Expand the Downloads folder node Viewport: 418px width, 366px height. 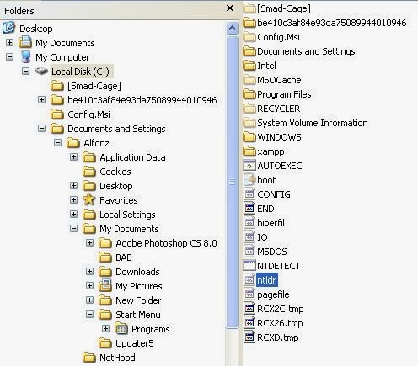[x=89, y=272]
